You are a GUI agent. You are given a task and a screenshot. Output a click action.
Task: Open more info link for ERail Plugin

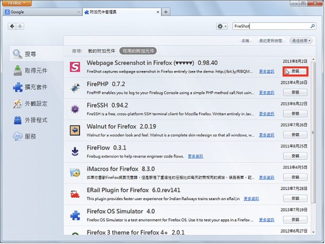point(251,199)
